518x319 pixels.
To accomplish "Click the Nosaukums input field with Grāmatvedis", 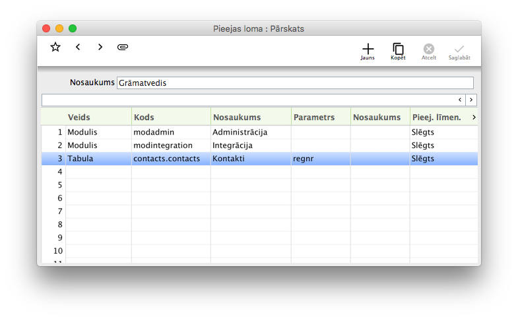I will (x=294, y=83).
